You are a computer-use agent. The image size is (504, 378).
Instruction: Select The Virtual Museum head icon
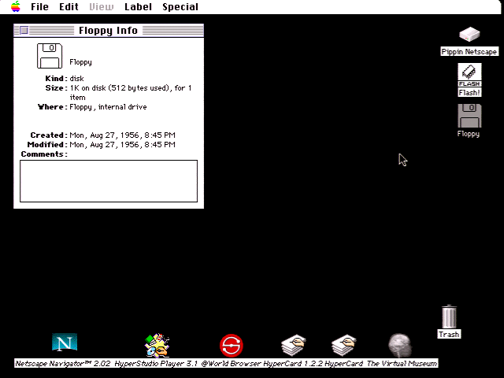tap(400, 346)
